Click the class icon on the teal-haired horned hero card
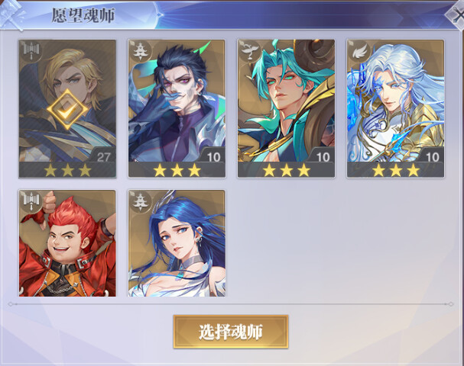The image size is (464, 366). [249, 51]
